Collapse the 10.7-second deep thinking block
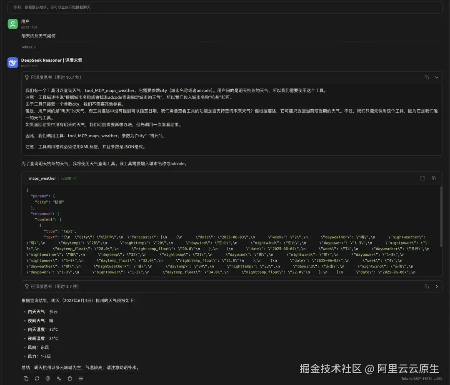Screen dimensions: 450x385 click(437, 77)
